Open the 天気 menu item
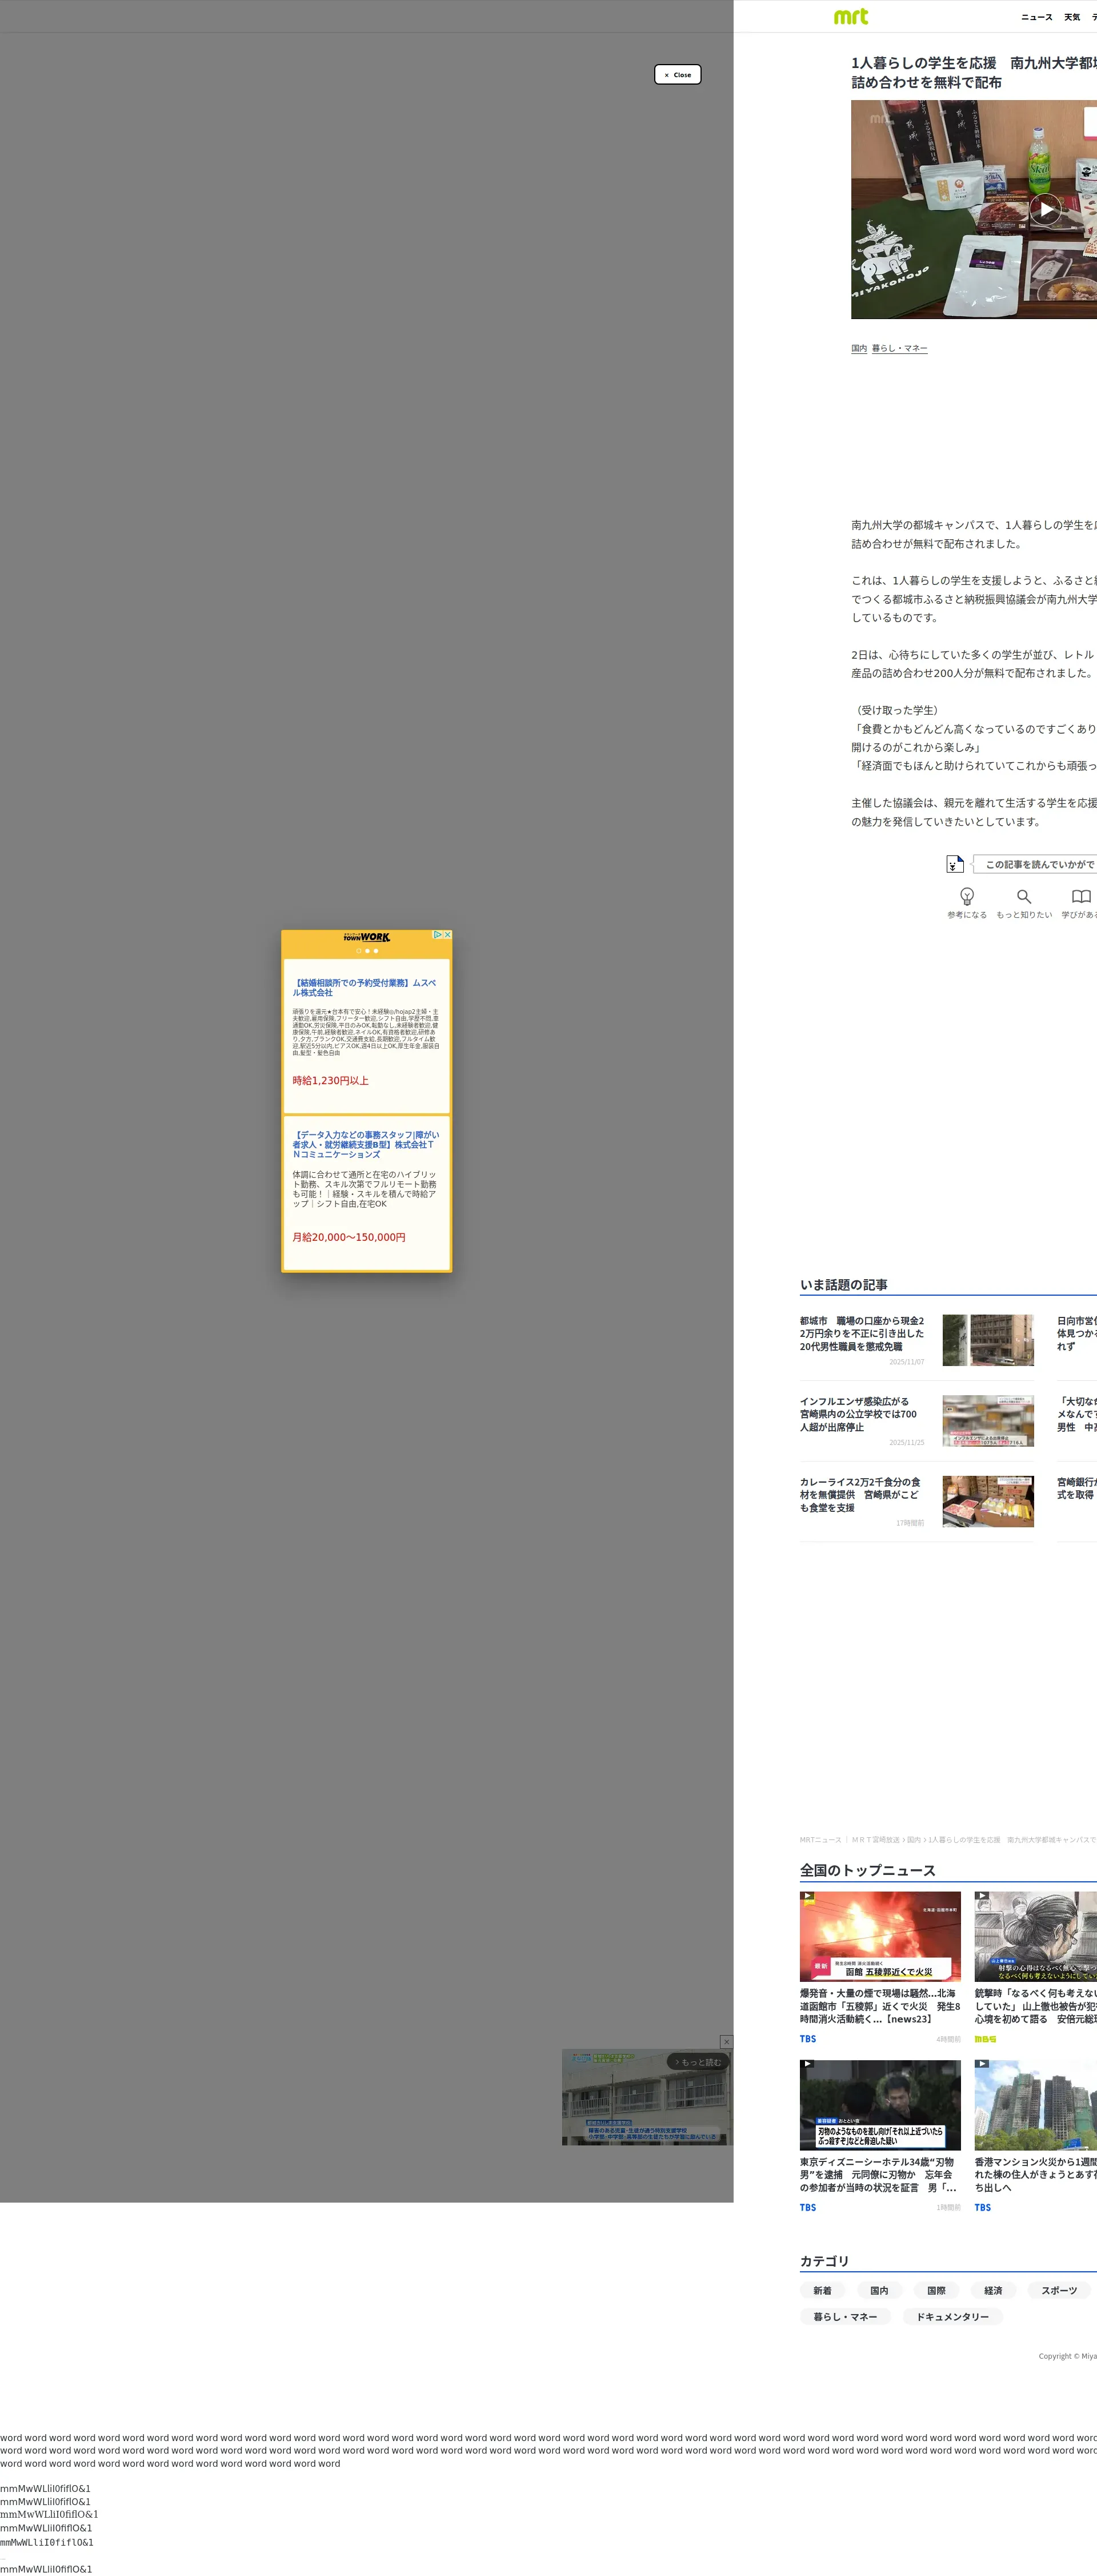Viewport: 1097px width, 2576px height. click(1071, 17)
